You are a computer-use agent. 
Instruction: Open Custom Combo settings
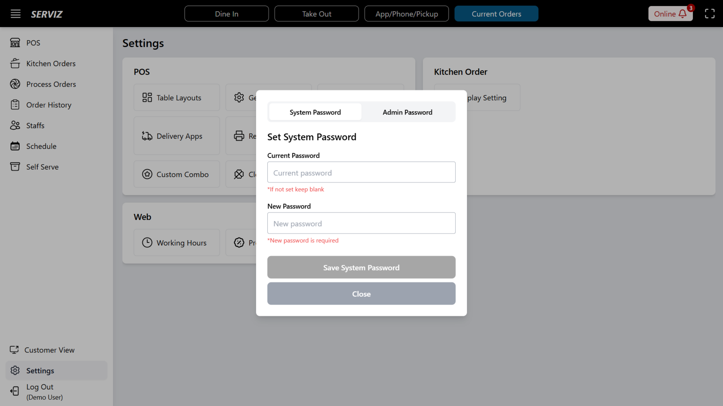(x=177, y=174)
